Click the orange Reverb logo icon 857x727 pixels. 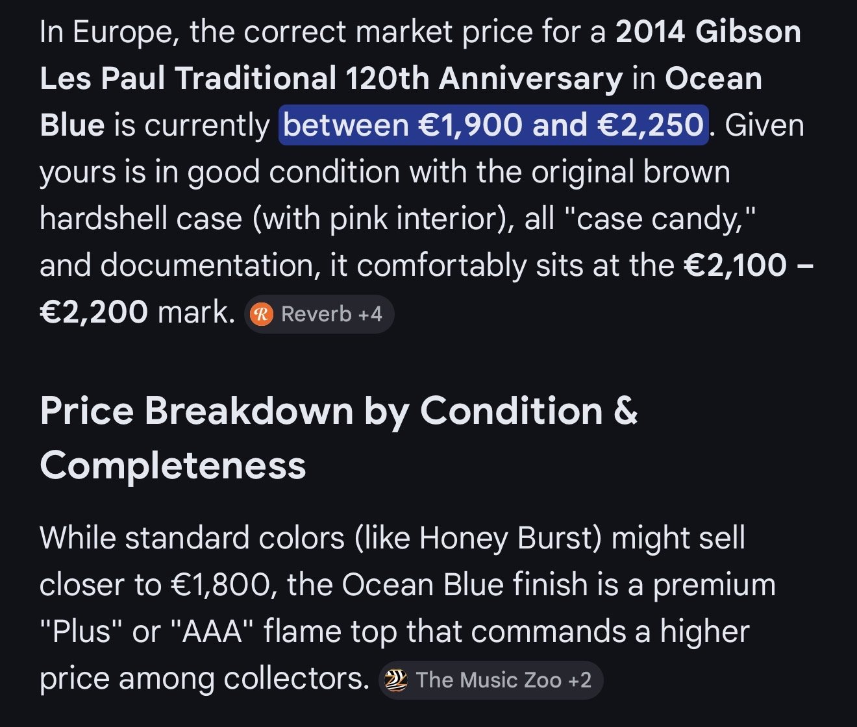click(261, 315)
